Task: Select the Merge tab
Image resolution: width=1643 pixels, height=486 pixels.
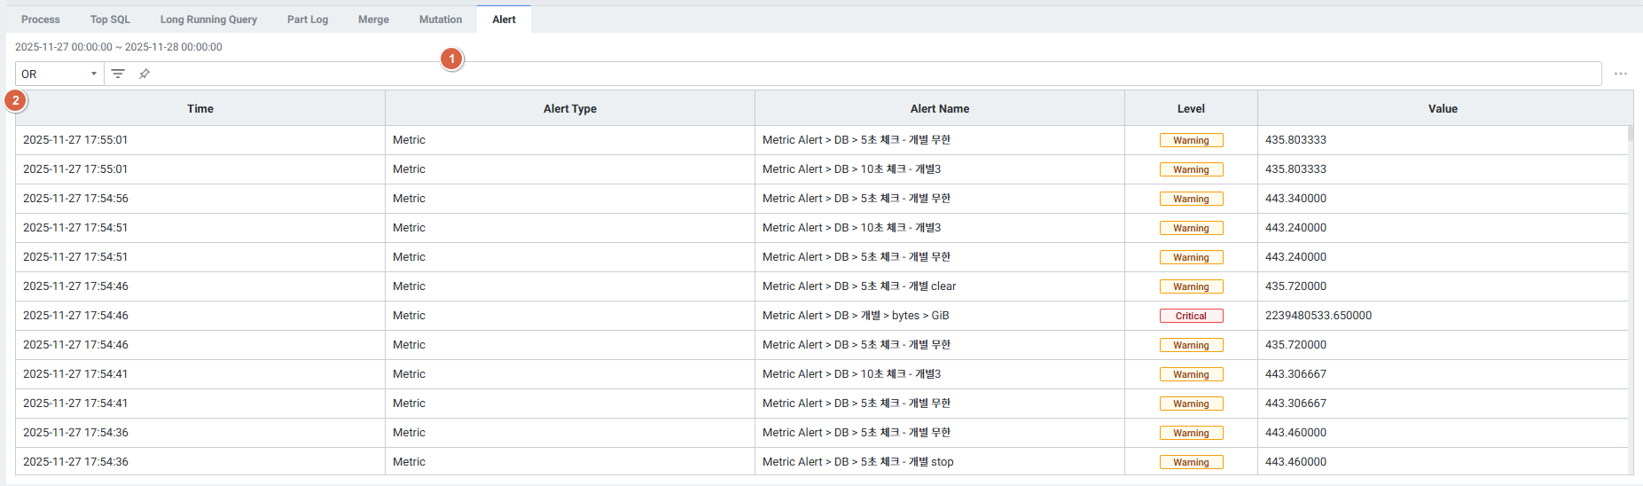Action: click(x=373, y=20)
